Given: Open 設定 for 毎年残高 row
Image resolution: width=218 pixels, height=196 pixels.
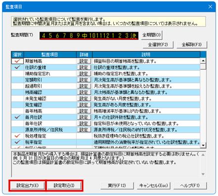Looking at the screenshot, I should (x=84, y=111).
